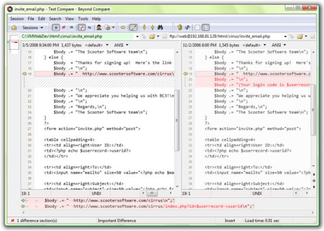Viewport: 324px width, 231px height.
Task: Click the Home icon in the toolbar
Action: 14,28
